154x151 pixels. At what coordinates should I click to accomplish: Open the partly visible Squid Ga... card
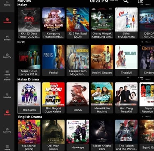[x=147, y=135]
